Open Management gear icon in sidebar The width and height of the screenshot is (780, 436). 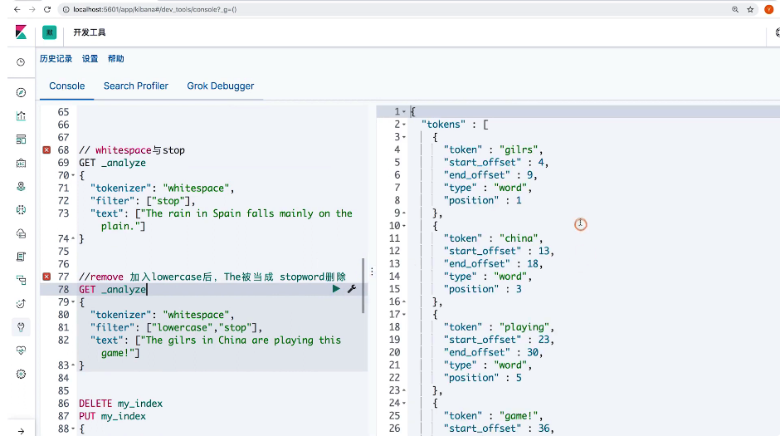click(x=21, y=375)
